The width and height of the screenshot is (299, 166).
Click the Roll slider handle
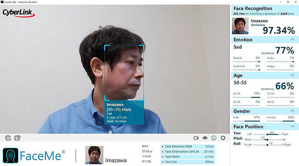pos(268,145)
